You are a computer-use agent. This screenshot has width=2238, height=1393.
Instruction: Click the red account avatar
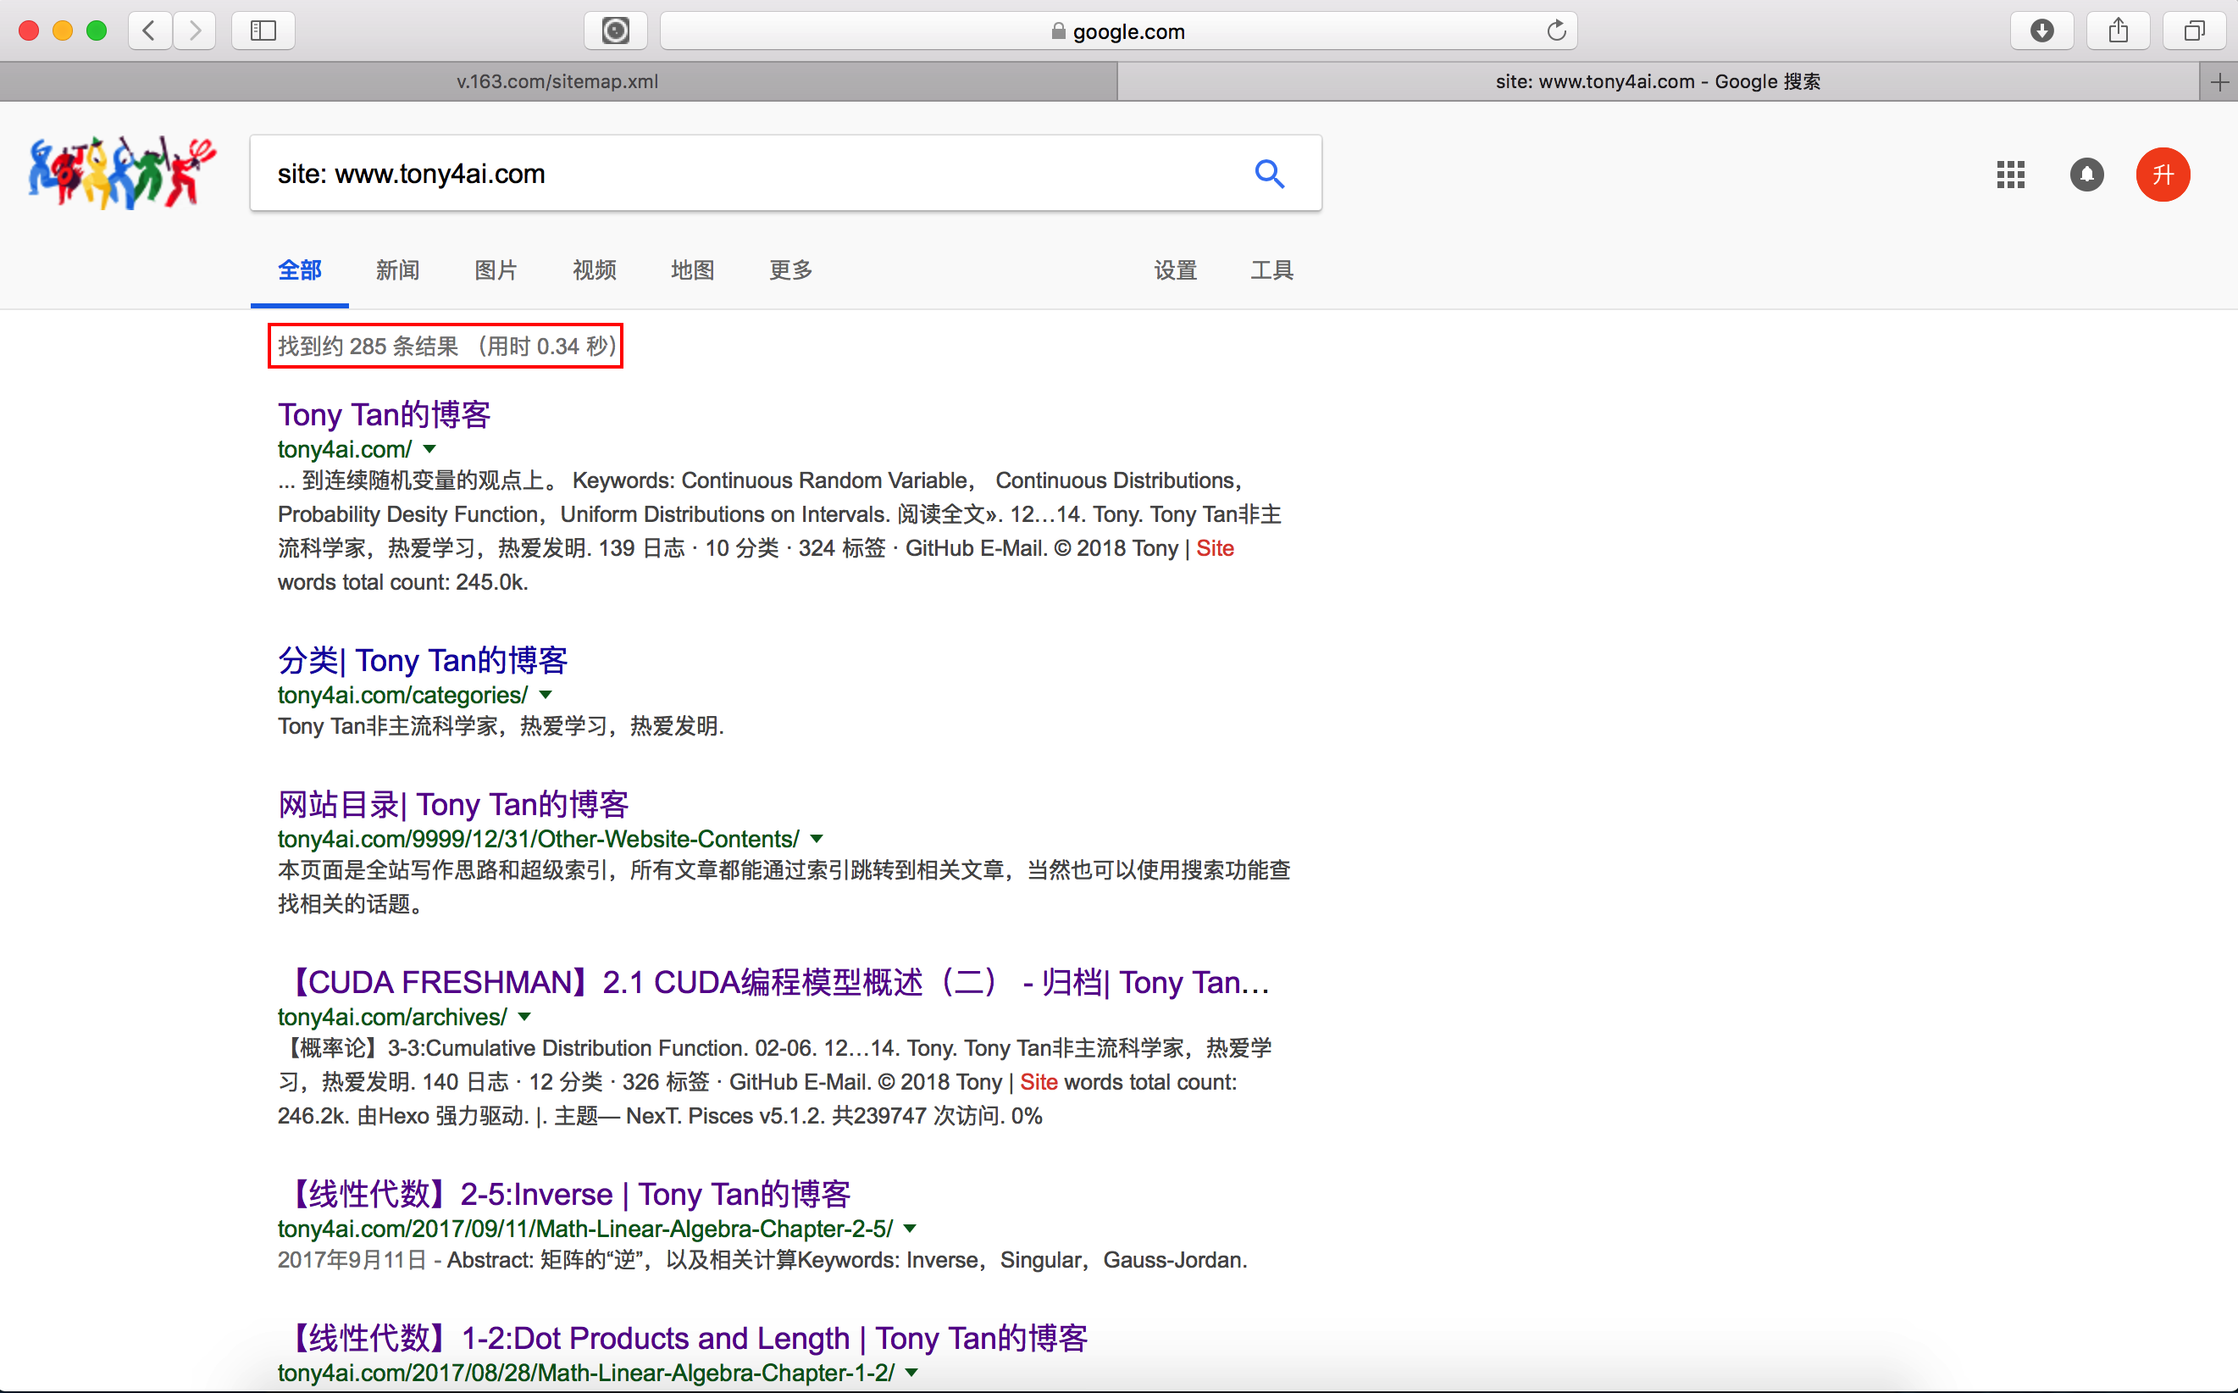pos(2162,175)
